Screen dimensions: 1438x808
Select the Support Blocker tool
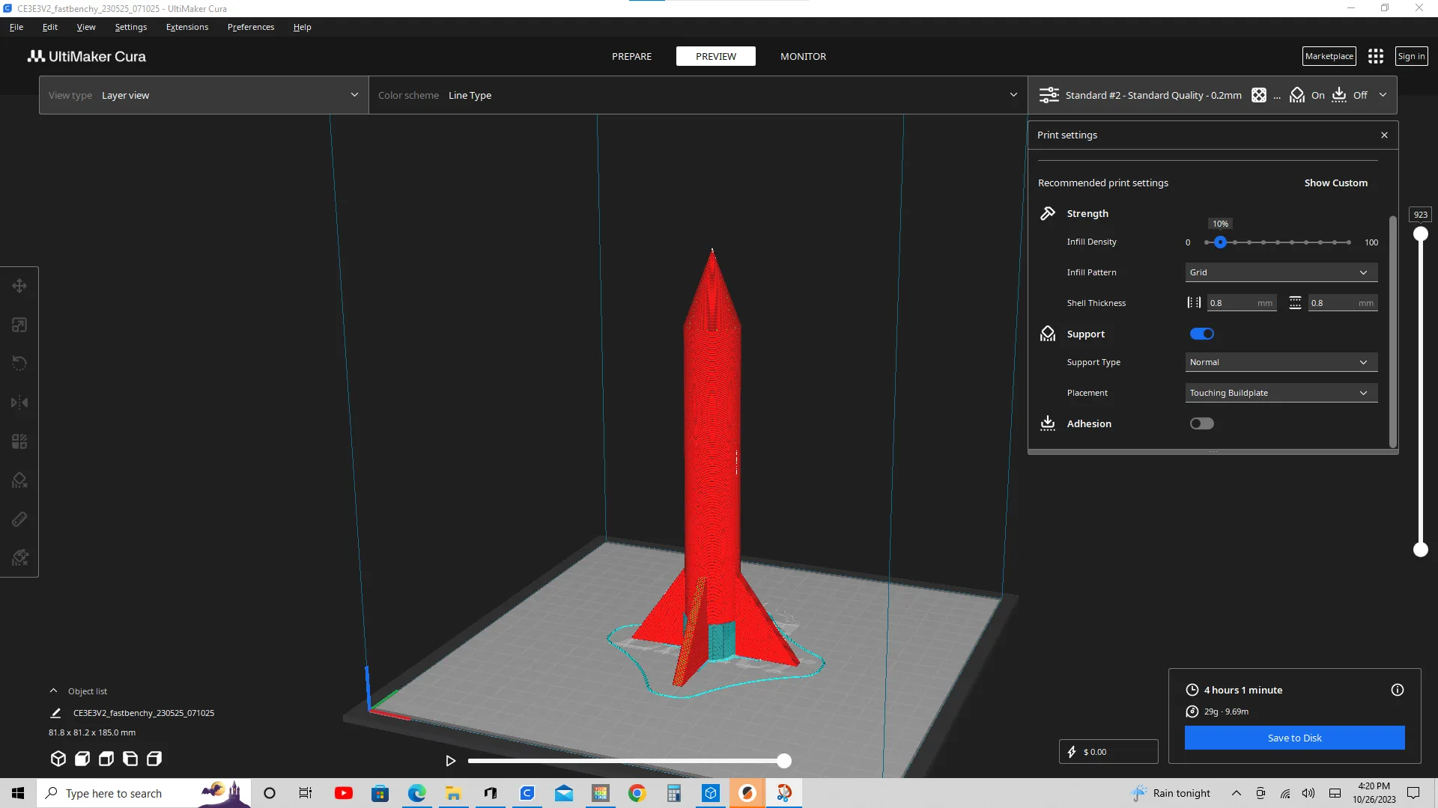(19, 480)
